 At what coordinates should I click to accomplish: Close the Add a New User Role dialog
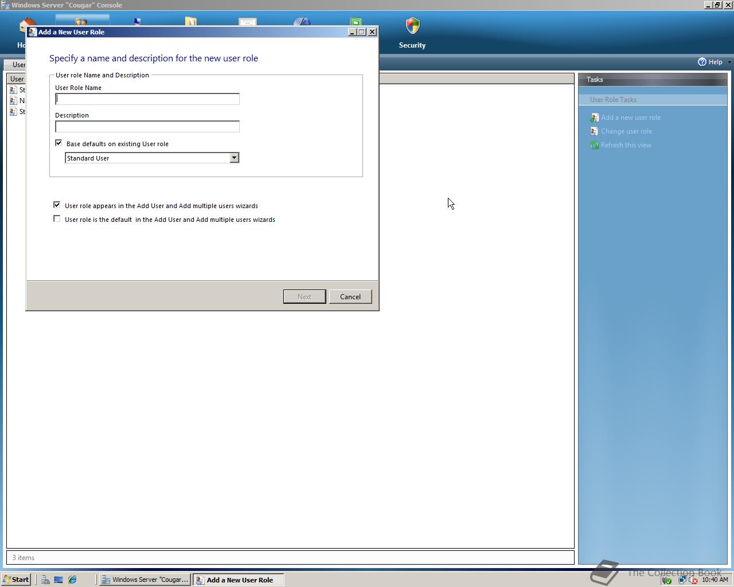(x=372, y=32)
